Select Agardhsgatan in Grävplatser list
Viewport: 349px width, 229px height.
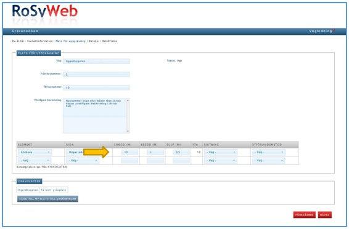pyautogui.click(x=28, y=190)
